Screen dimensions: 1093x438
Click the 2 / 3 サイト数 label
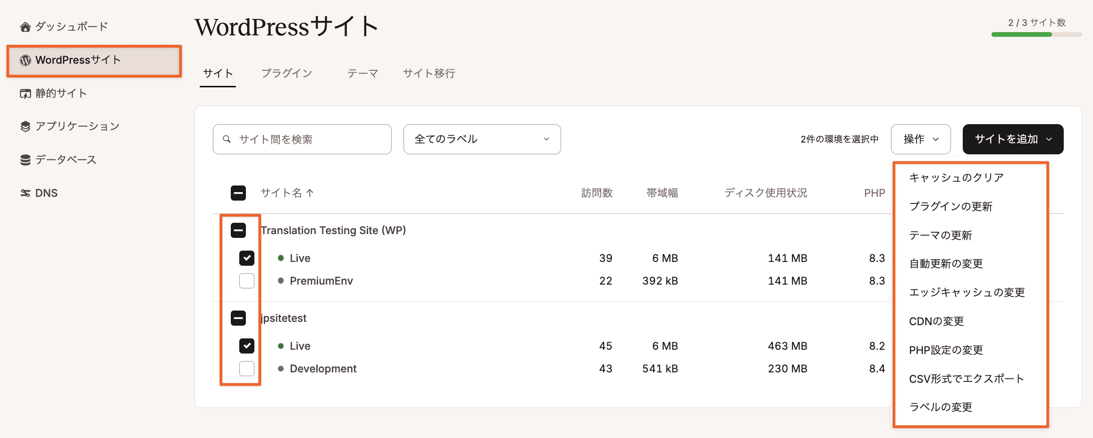click(1037, 23)
